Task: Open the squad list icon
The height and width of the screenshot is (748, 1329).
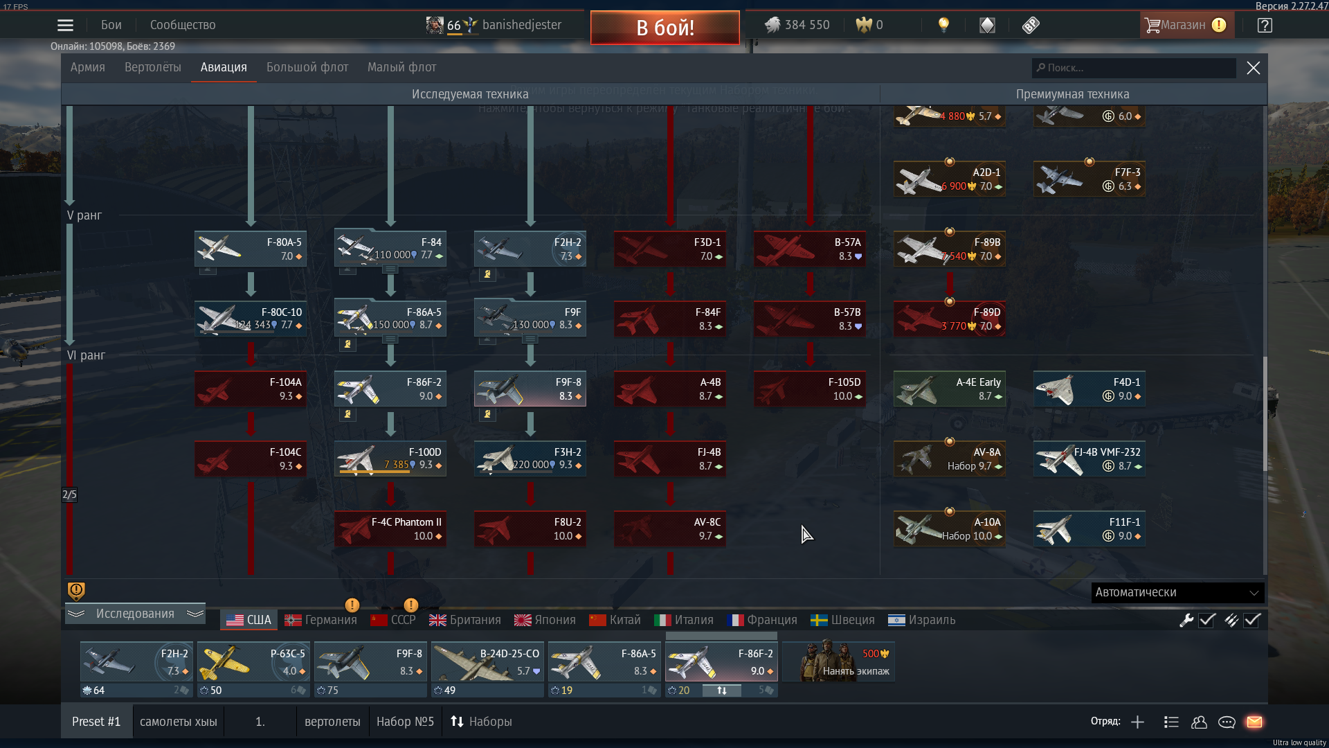Action: point(1171,722)
